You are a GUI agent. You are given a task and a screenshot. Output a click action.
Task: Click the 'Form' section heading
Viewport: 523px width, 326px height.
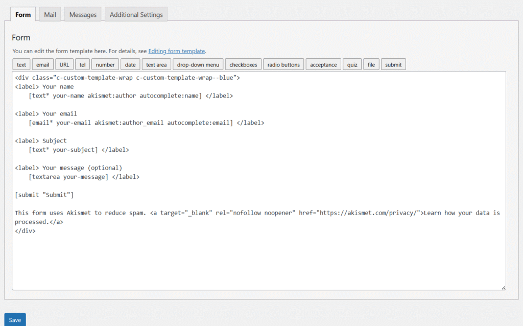click(x=21, y=37)
